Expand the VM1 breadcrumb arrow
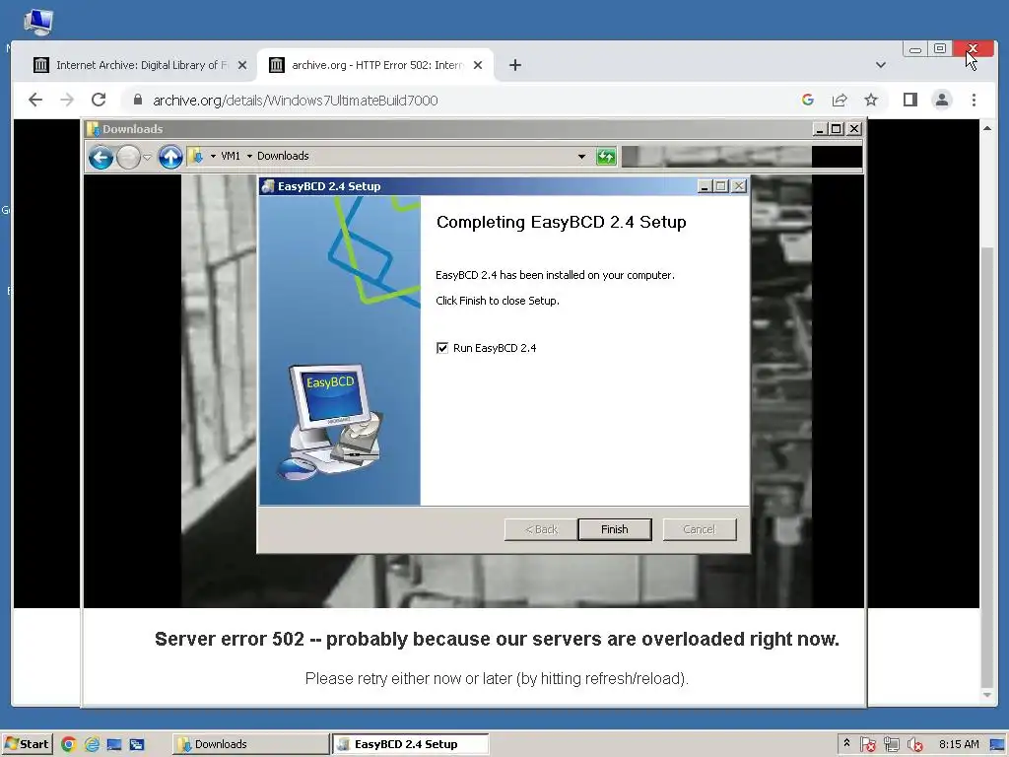The image size is (1009, 757). coord(213,156)
